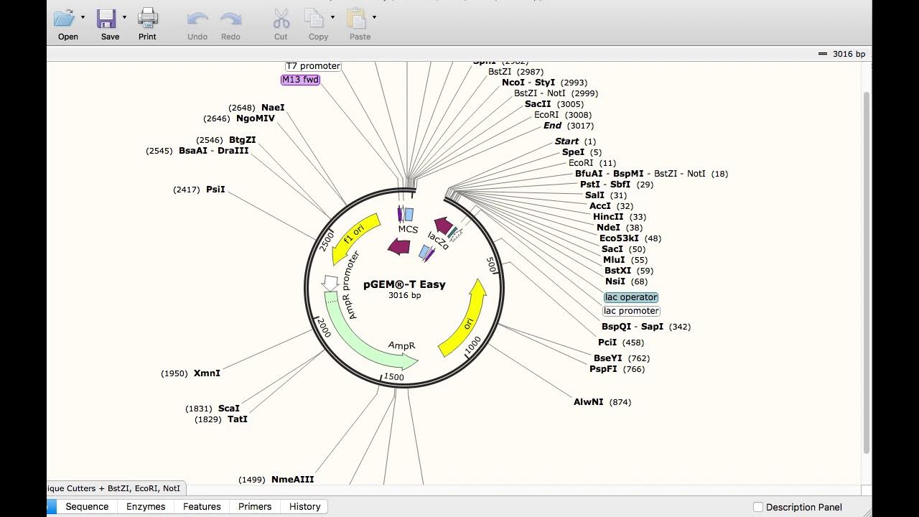Select the TatI enzyme site
This screenshot has width=919, height=517.
click(x=237, y=419)
